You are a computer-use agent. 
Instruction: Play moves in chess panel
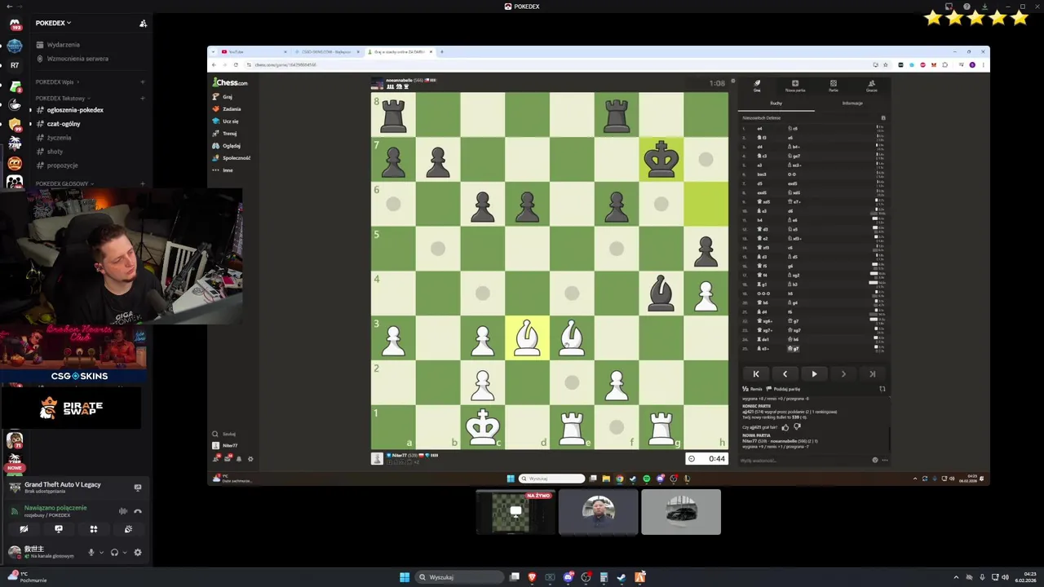coord(814,373)
